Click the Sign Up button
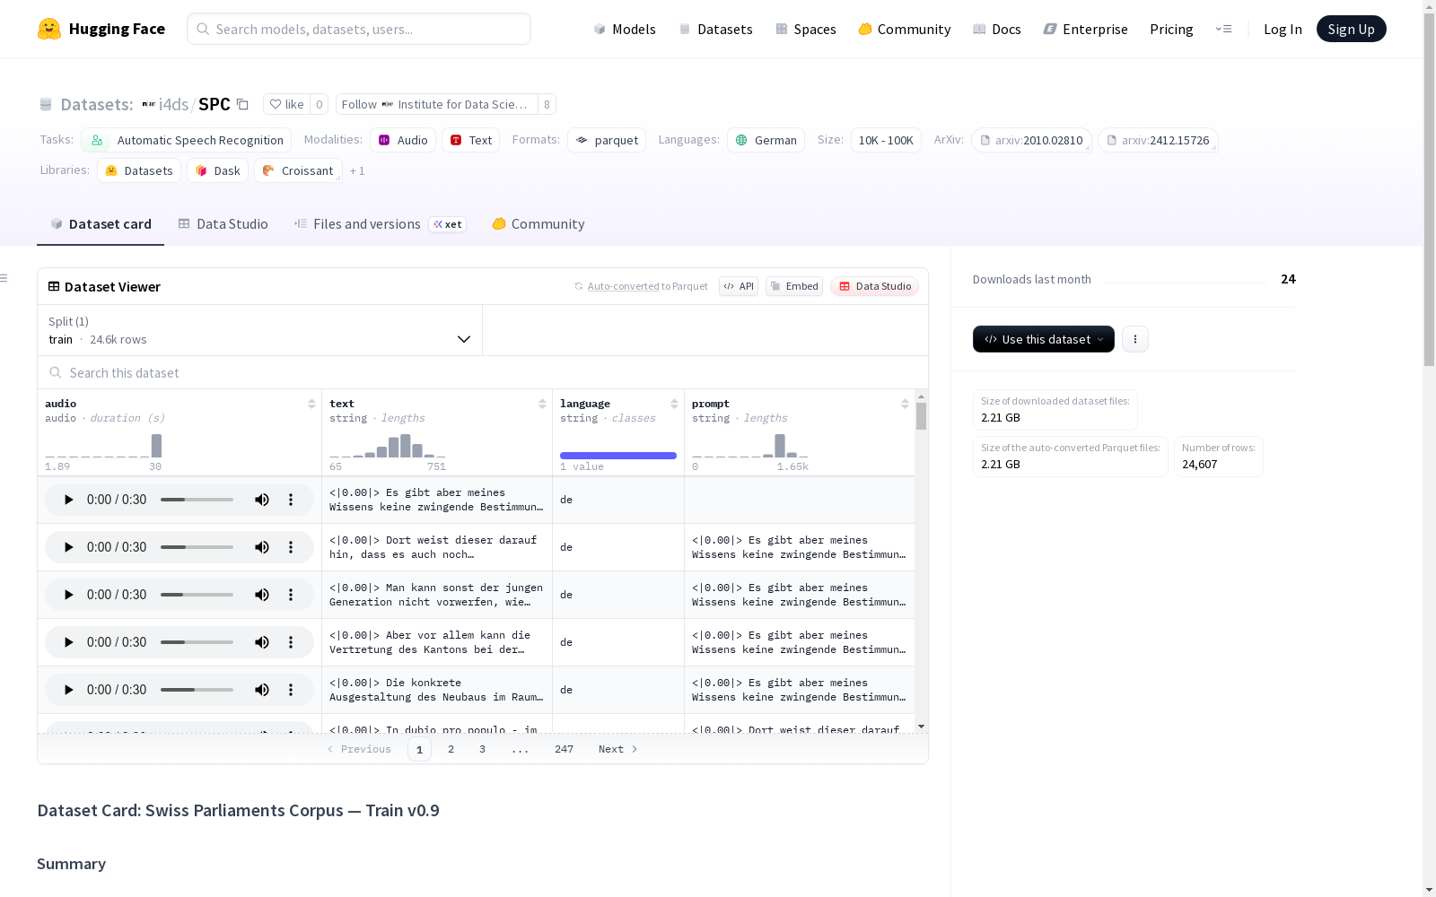 tap(1351, 29)
